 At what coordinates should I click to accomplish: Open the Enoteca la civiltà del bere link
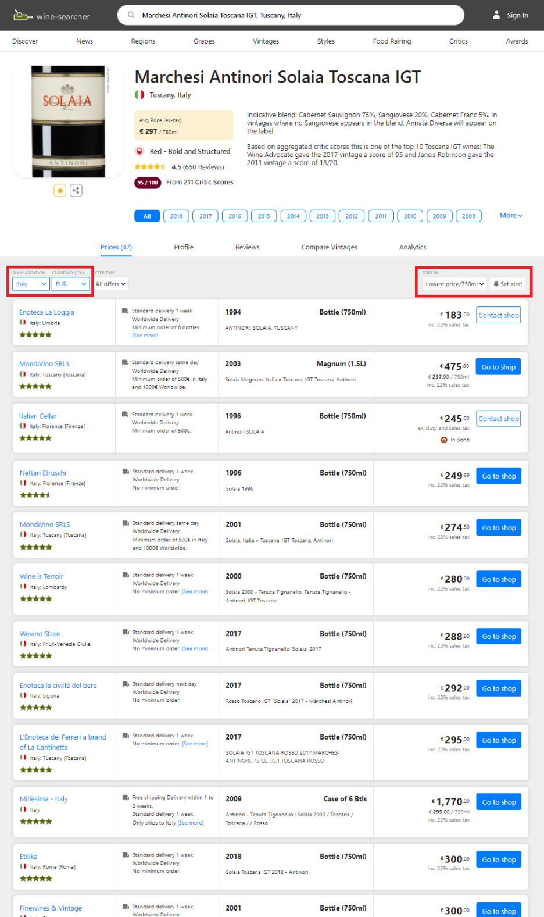58,686
